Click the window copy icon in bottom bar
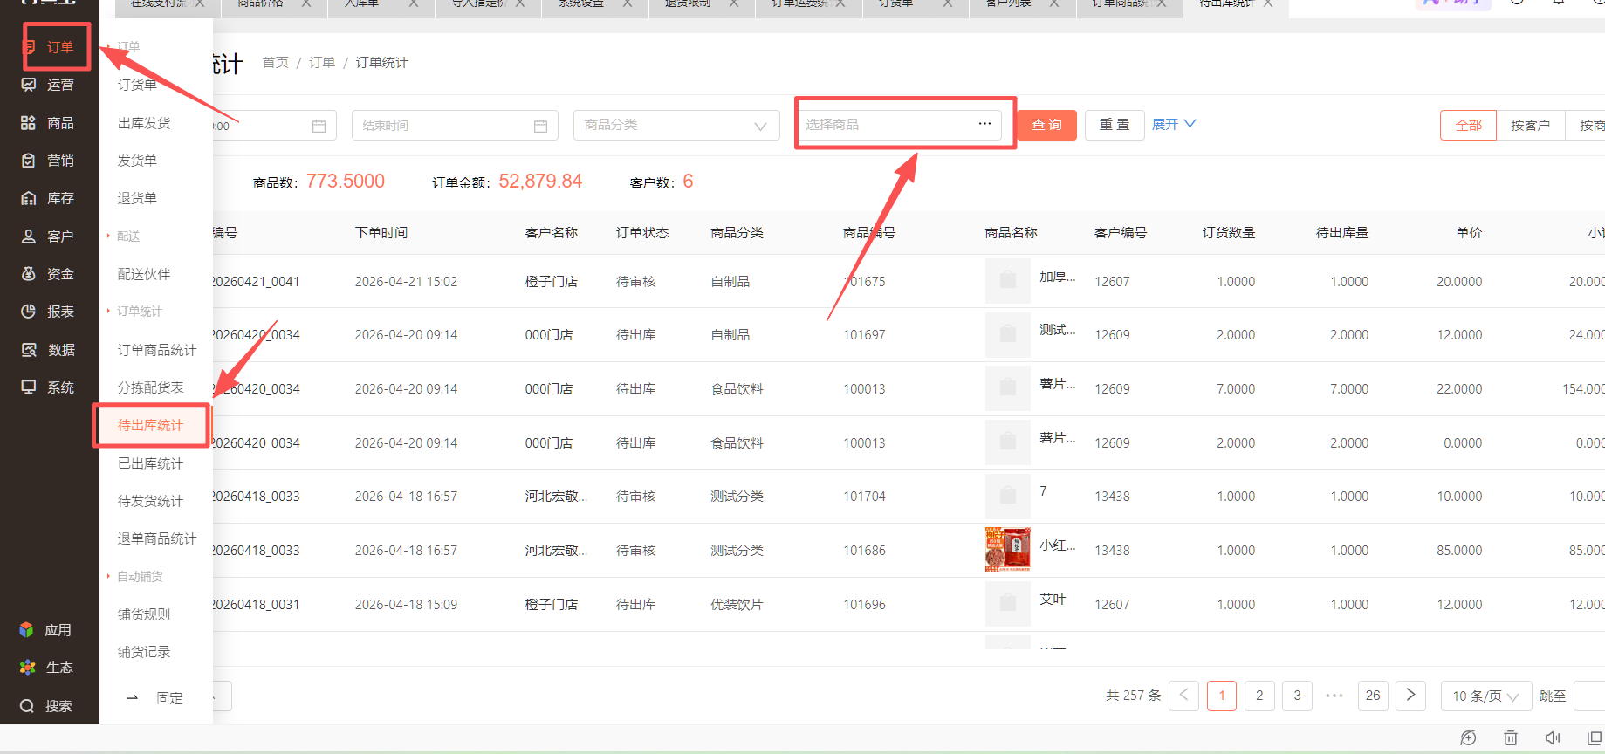Viewport: 1605px width, 754px height. [x=1595, y=738]
